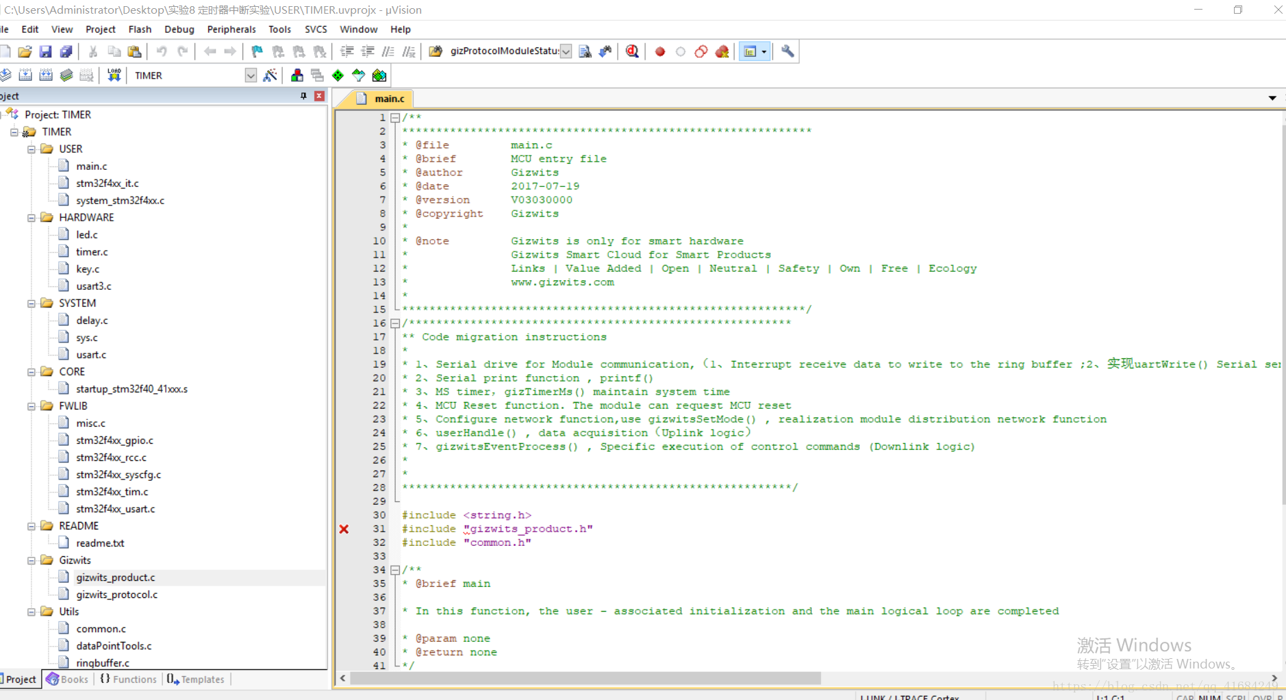Start the debug session icon
Image resolution: width=1286 pixels, height=700 pixels.
tap(632, 51)
